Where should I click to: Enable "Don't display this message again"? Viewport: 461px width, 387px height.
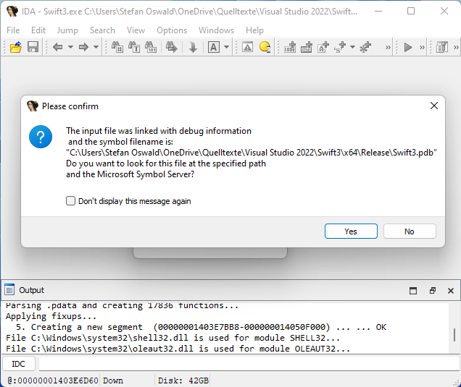71,201
